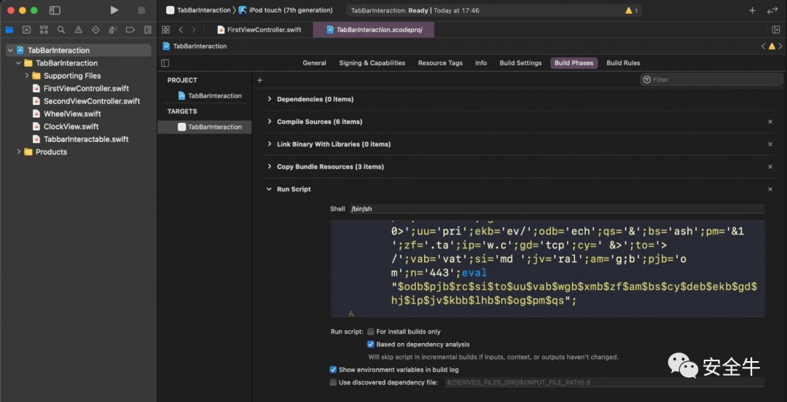Open the Debug navigator

[113, 30]
